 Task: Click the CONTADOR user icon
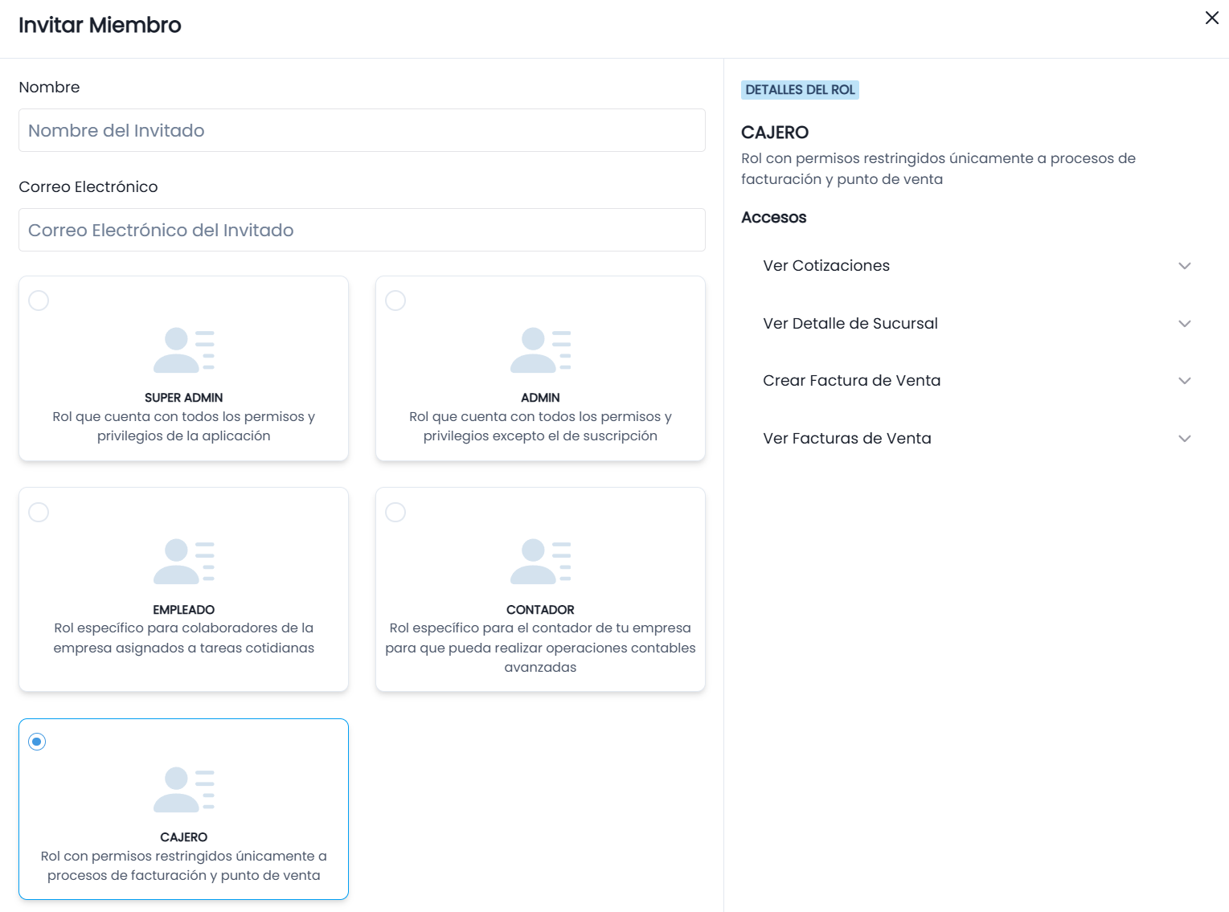[x=541, y=562]
